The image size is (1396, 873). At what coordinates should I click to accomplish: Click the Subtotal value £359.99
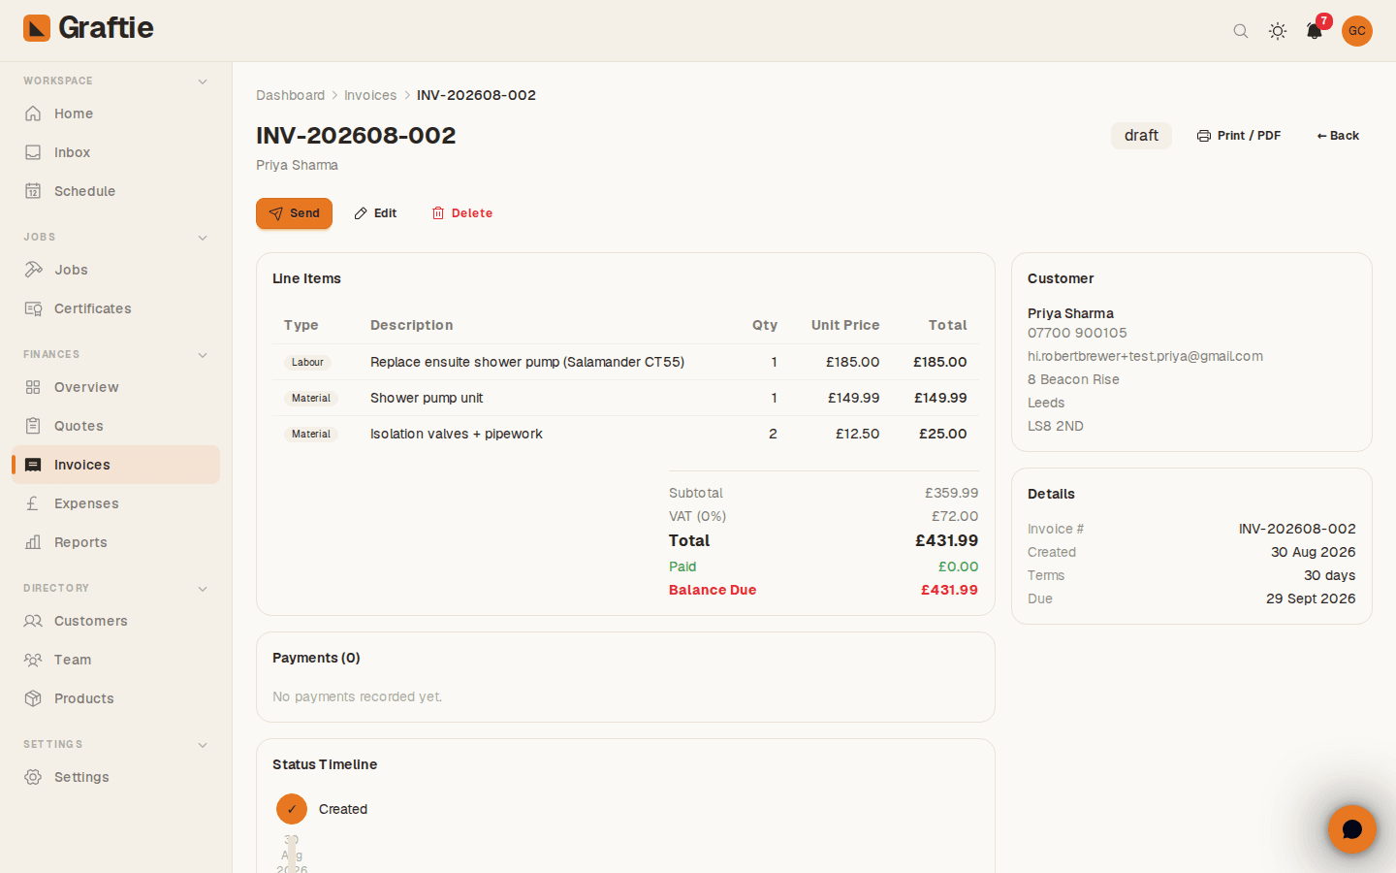point(951,493)
